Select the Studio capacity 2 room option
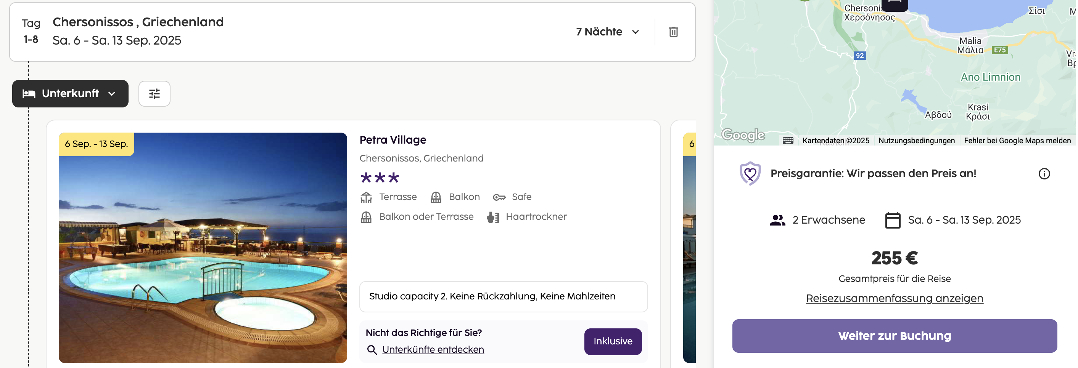 [503, 297]
